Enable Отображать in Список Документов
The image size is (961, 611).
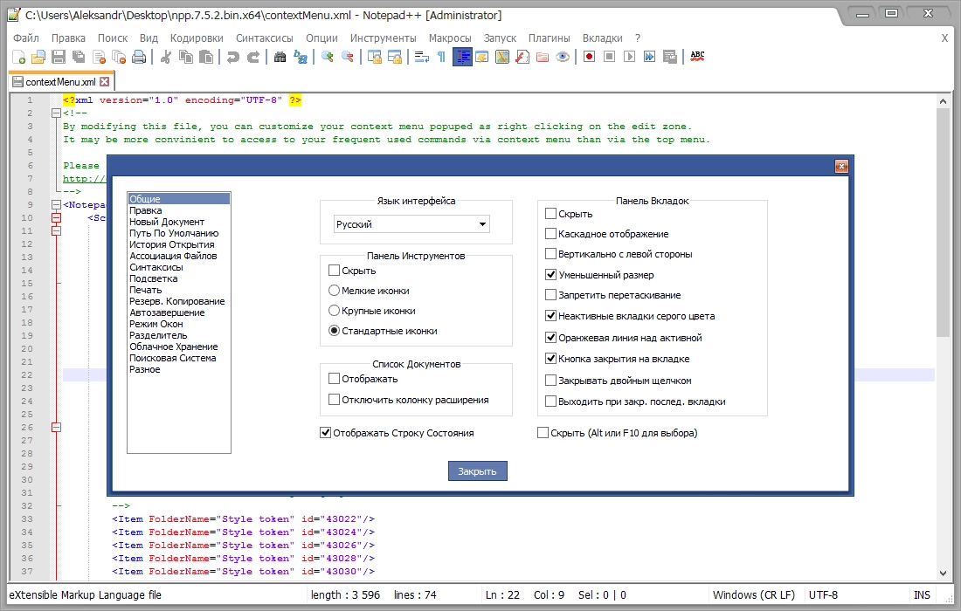click(334, 378)
